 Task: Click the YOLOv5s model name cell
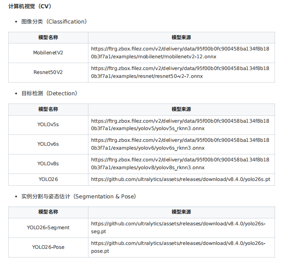[48, 124]
